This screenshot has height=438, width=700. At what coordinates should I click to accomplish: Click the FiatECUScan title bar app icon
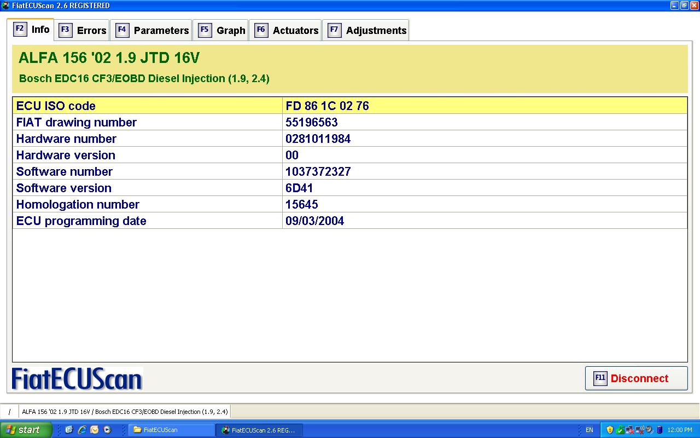coord(6,5)
